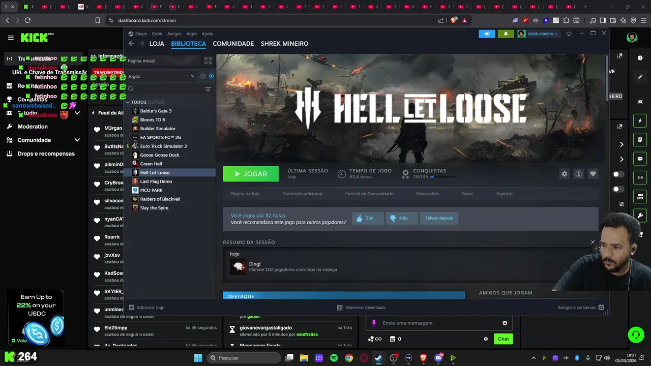Image resolution: width=651 pixels, height=366 pixels.
Task: Add Hell Let Loose to favorites heart
Action: tap(593, 174)
